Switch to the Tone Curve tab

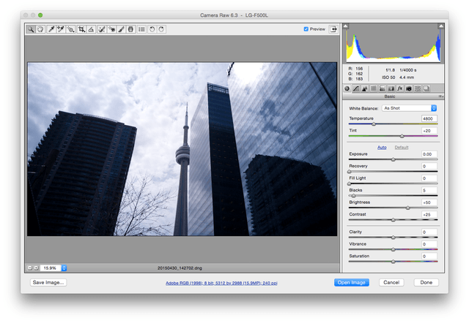click(x=355, y=88)
